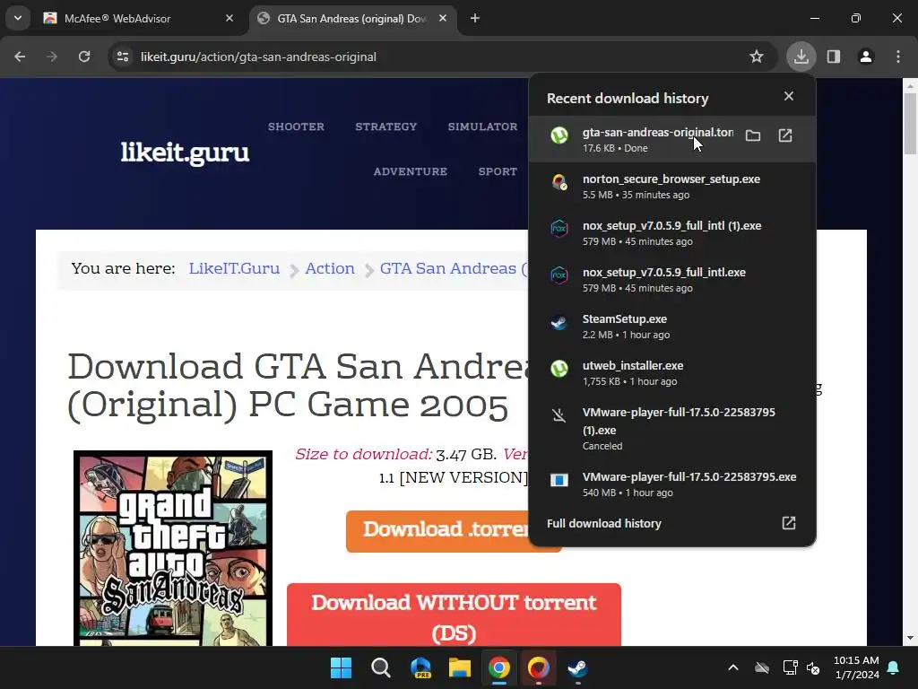Viewport: 918px width, 689px height.
Task: Reload the page
Action: pyautogui.click(x=84, y=57)
